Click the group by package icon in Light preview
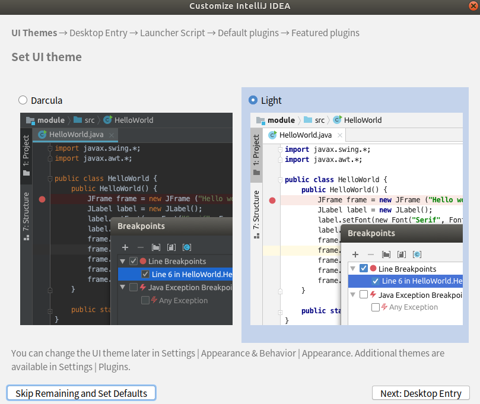Image resolution: width=480 pixels, height=404 pixels. 386,255
